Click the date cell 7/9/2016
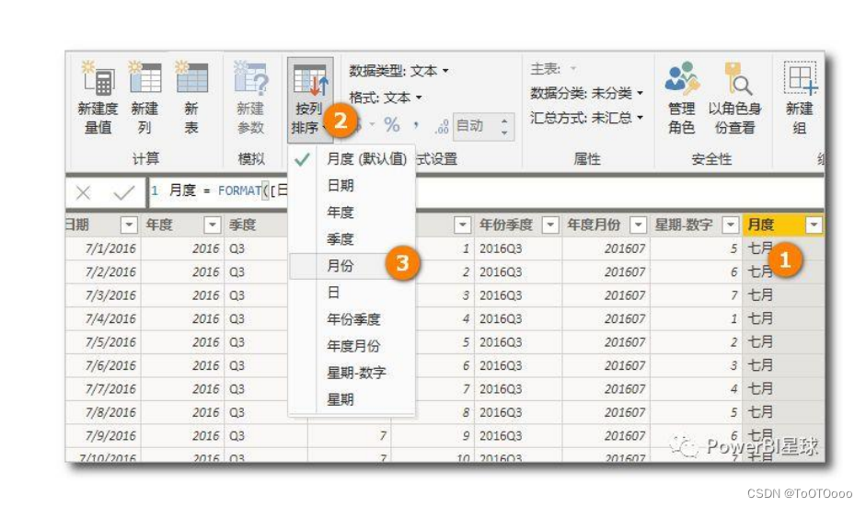866x507 pixels. 104,436
